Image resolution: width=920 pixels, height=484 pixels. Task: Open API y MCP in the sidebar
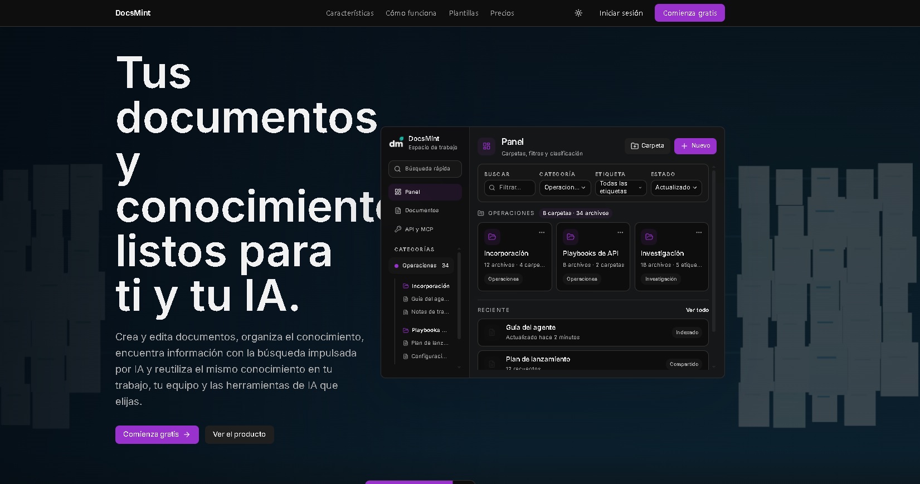pos(425,229)
